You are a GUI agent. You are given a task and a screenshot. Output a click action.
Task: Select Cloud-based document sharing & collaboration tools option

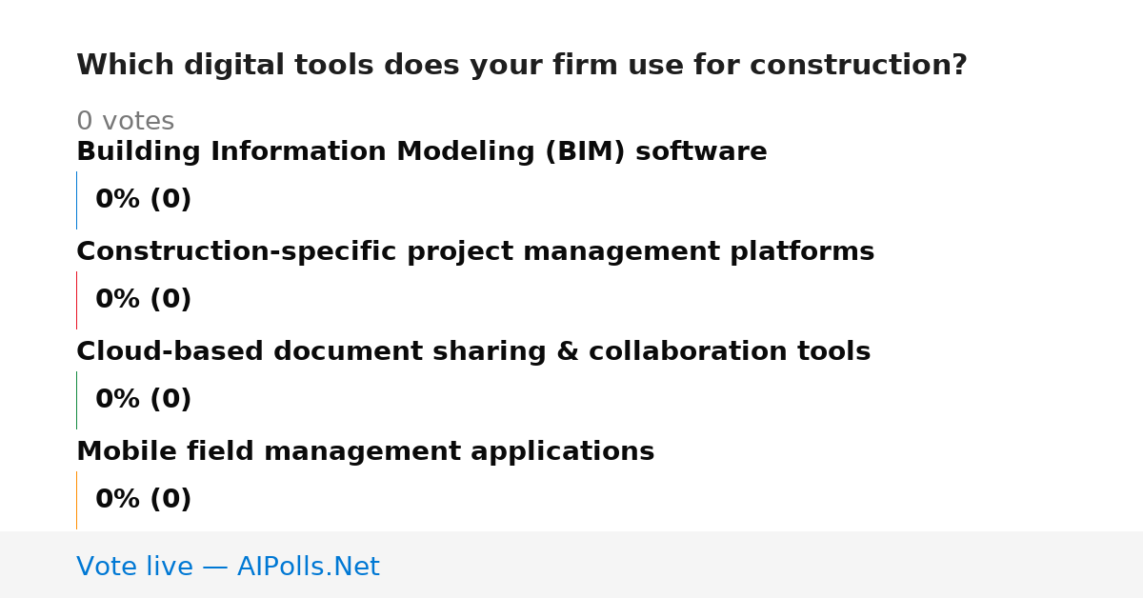coord(473,352)
